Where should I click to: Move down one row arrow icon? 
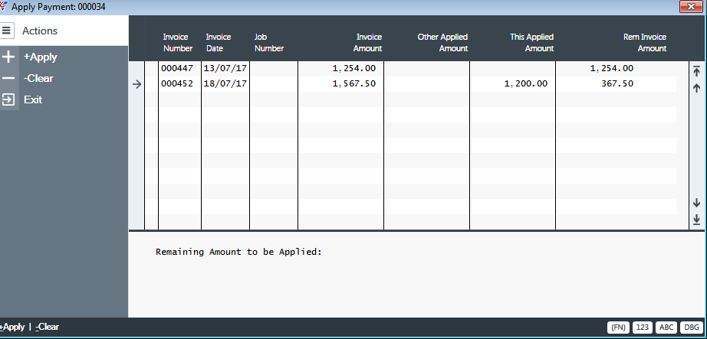(696, 203)
